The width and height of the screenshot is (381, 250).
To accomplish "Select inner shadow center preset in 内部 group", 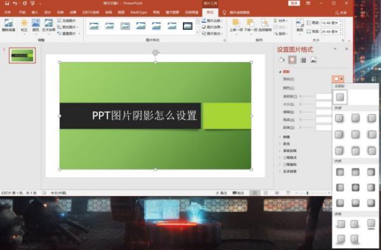I will tap(356, 187).
